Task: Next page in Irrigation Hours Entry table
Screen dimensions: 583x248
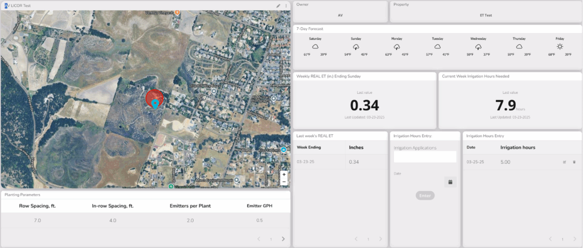Action: 574,239
